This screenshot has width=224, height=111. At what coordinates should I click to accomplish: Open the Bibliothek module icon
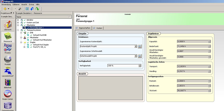tap(8, 82)
